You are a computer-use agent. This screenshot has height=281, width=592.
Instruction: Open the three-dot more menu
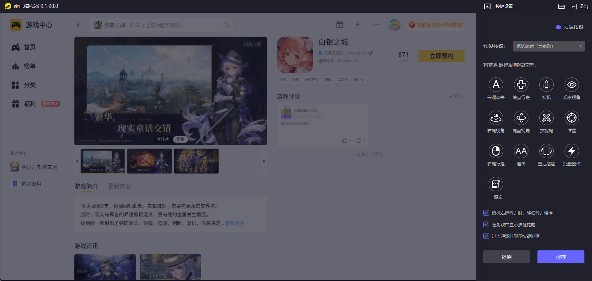tap(376, 25)
